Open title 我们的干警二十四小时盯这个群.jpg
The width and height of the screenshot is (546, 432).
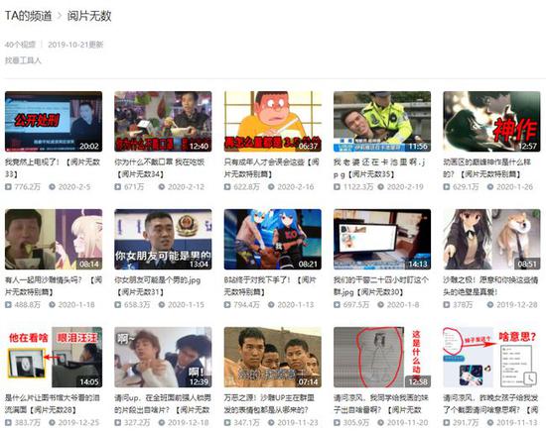pos(381,285)
